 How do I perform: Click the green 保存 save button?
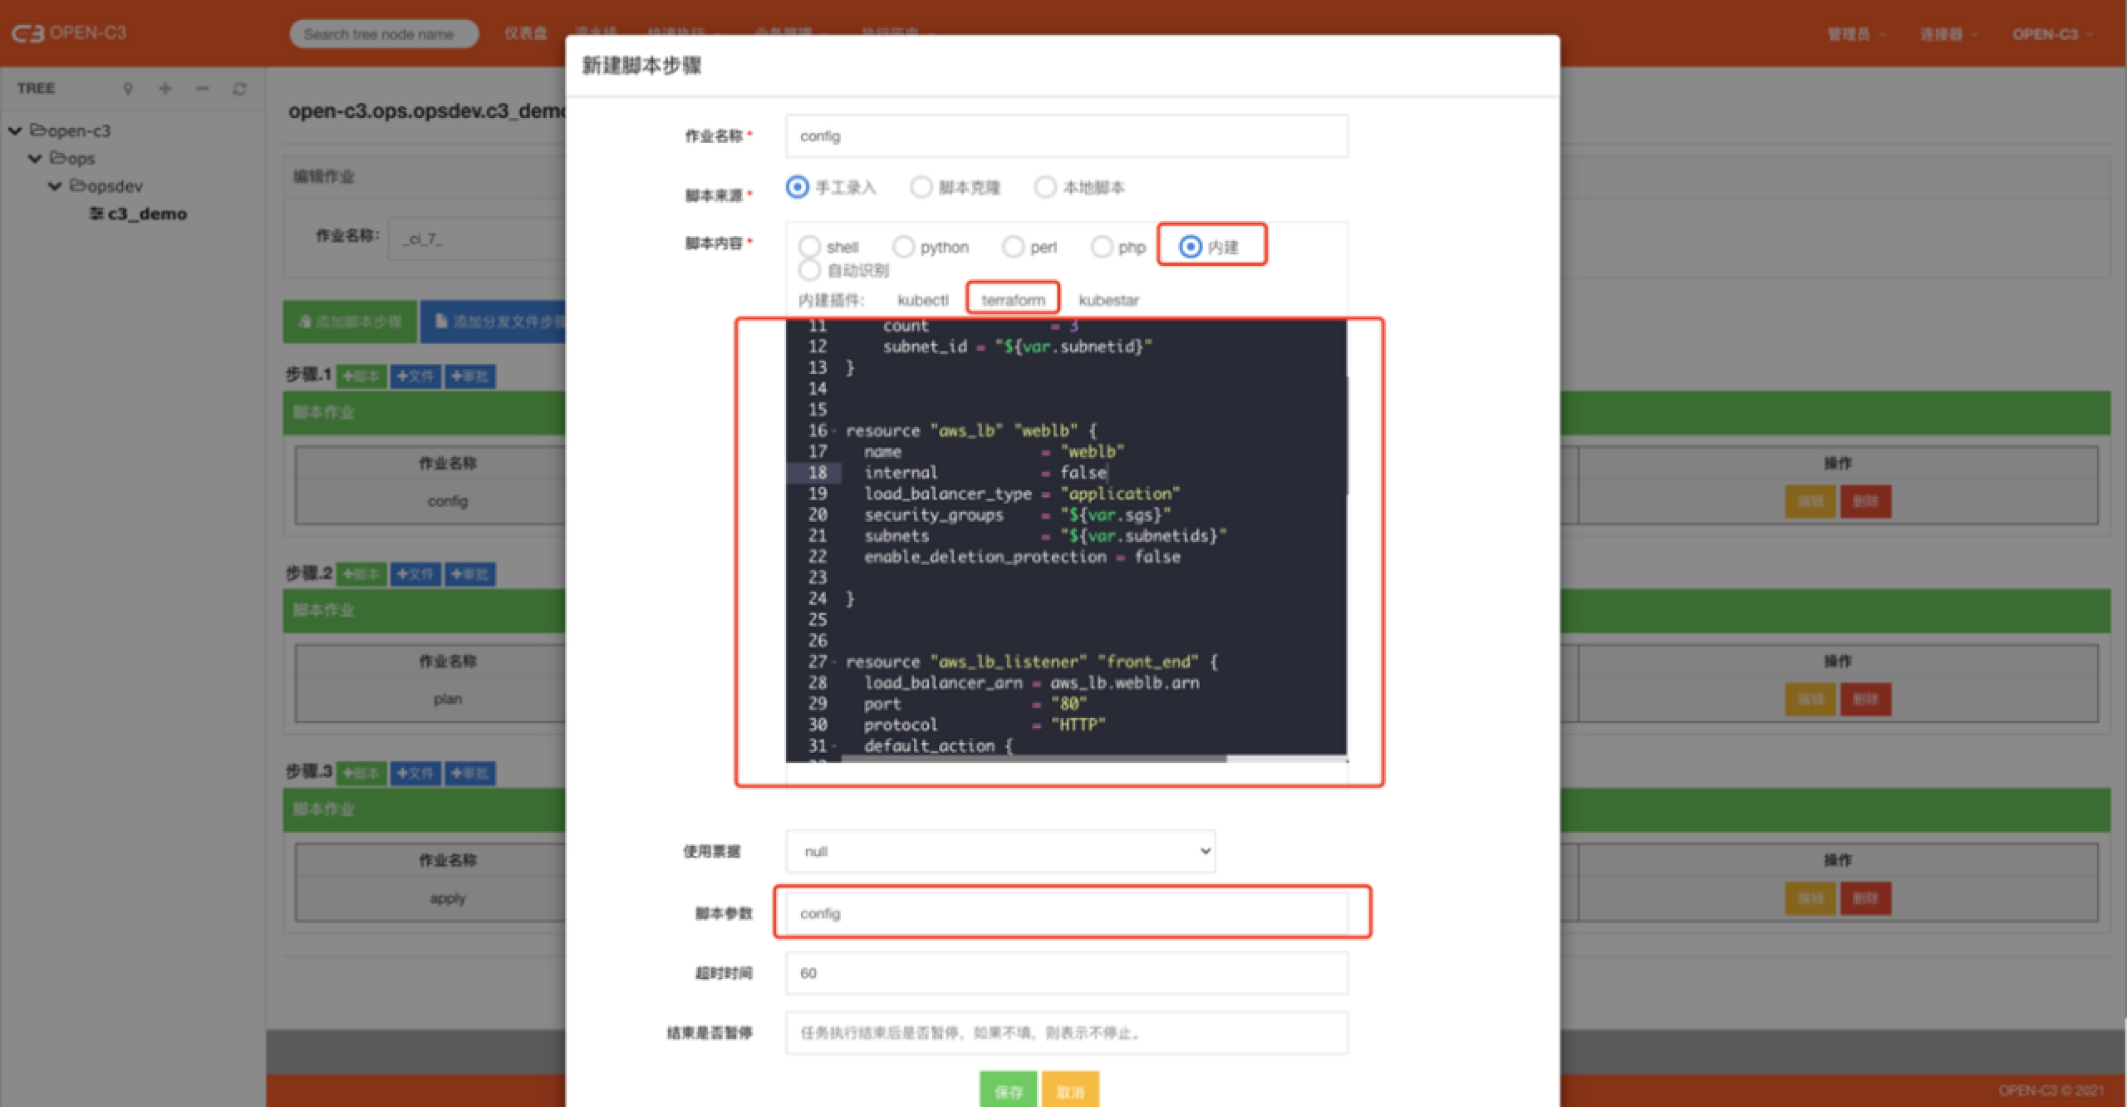coord(1008,1090)
